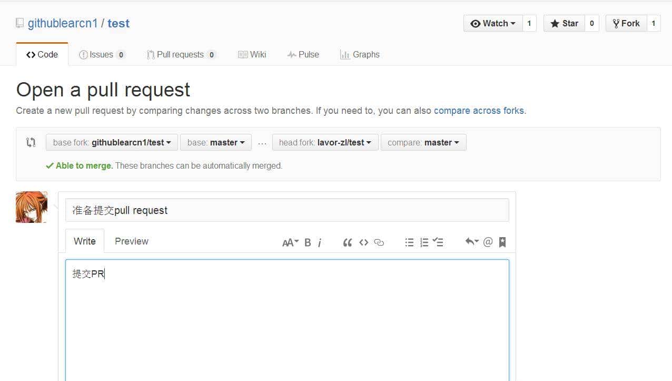This screenshot has width=672, height=381.
Task: Insert a quote using the toolbar
Action: pyautogui.click(x=347, y=242)
